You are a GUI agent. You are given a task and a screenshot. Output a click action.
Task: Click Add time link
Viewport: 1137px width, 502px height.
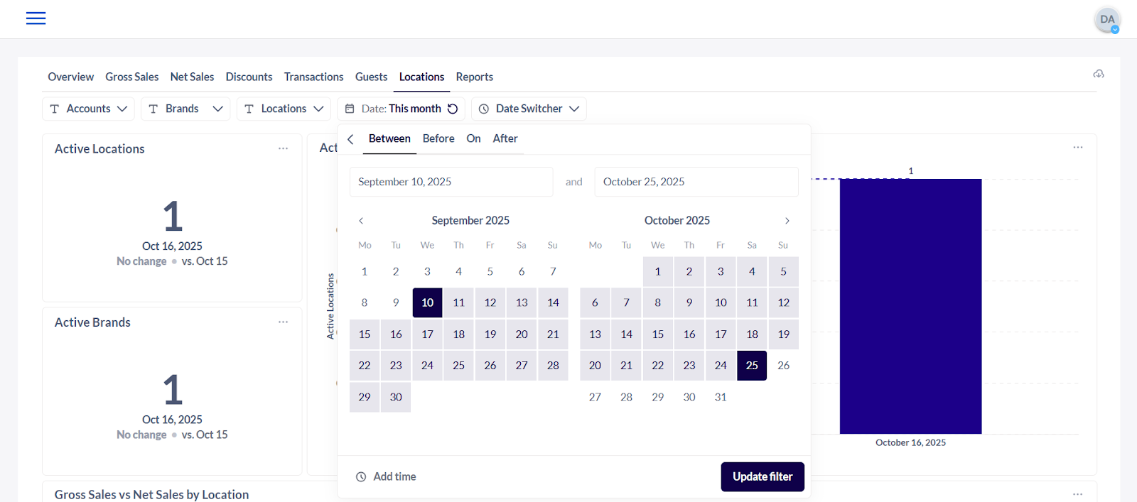tap(387, 476)
